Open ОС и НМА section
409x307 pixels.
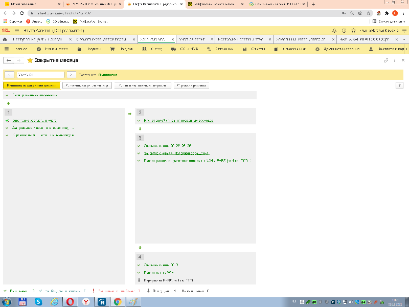(185, 49)
